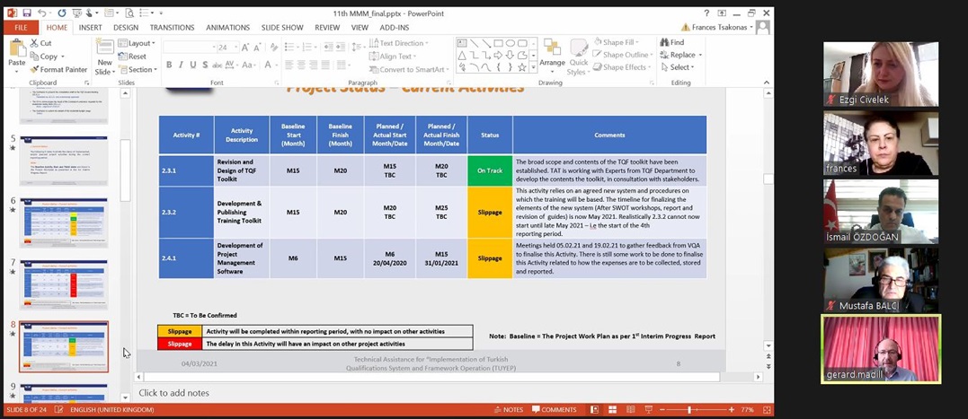The width and height of the screenshot is (968, 419).
Task: Select the oval shape in gallery
Action: [511, 43]
